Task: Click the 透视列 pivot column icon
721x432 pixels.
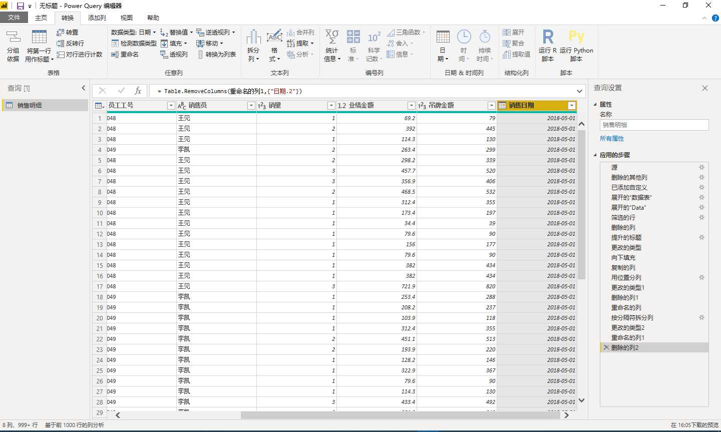Action: pos(164,54)
